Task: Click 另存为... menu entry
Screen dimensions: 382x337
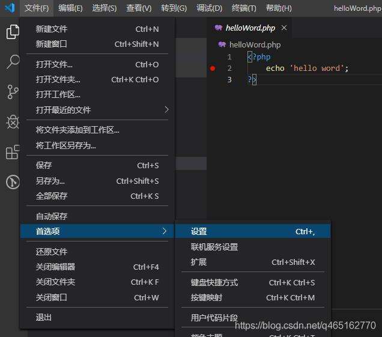Action: (x=97, y=181)
